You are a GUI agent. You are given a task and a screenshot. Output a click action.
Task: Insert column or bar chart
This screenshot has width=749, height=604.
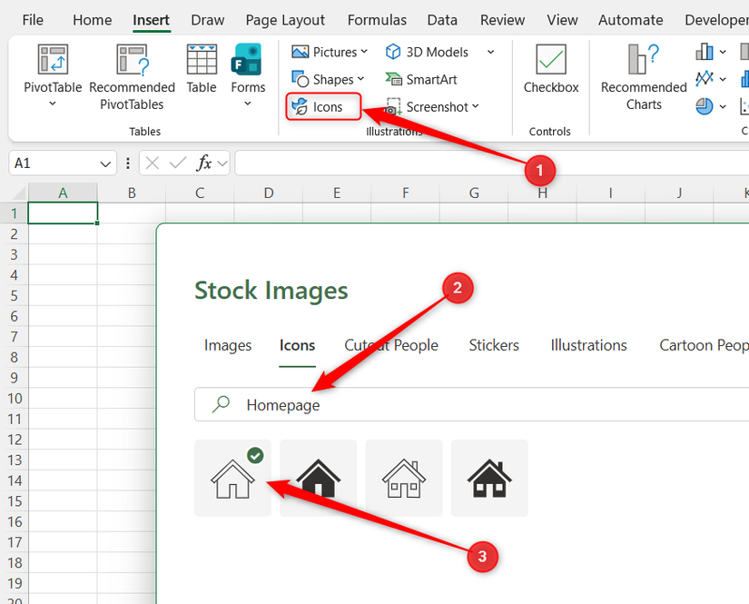705,52
